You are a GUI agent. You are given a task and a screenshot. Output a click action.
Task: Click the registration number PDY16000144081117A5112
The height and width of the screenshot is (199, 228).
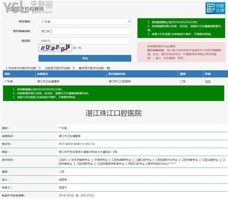(x=77, y=144)
